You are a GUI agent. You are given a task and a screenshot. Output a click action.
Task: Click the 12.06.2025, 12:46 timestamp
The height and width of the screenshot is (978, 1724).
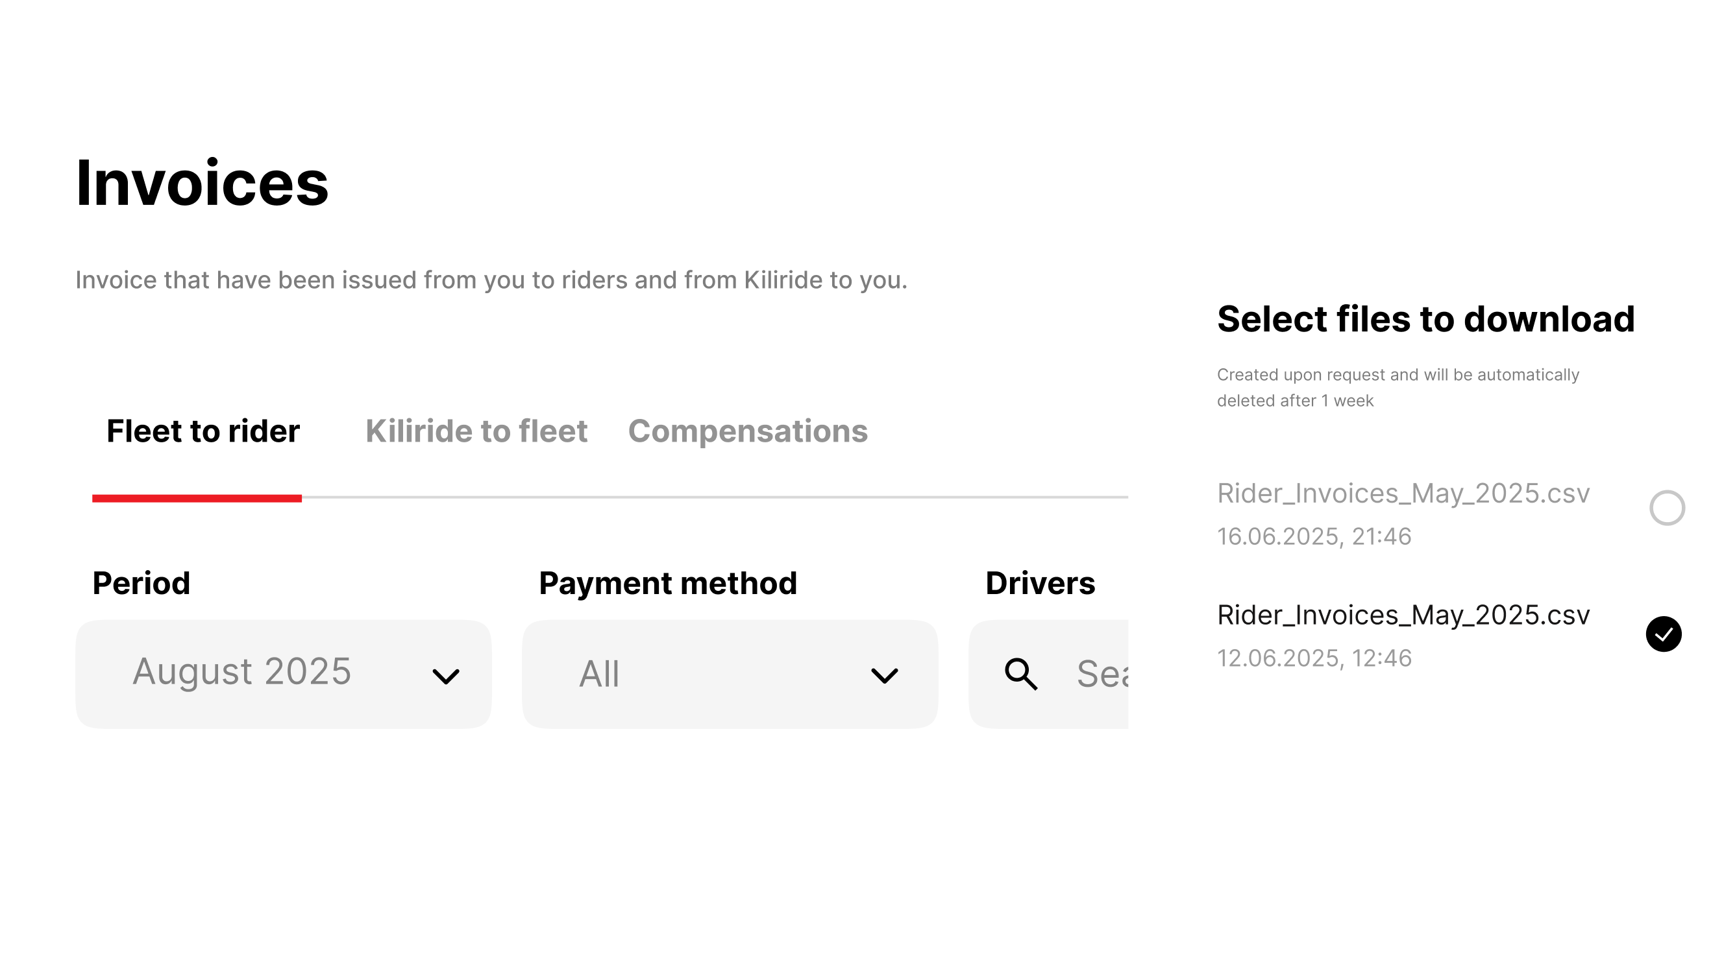[x=1314, y=658]
